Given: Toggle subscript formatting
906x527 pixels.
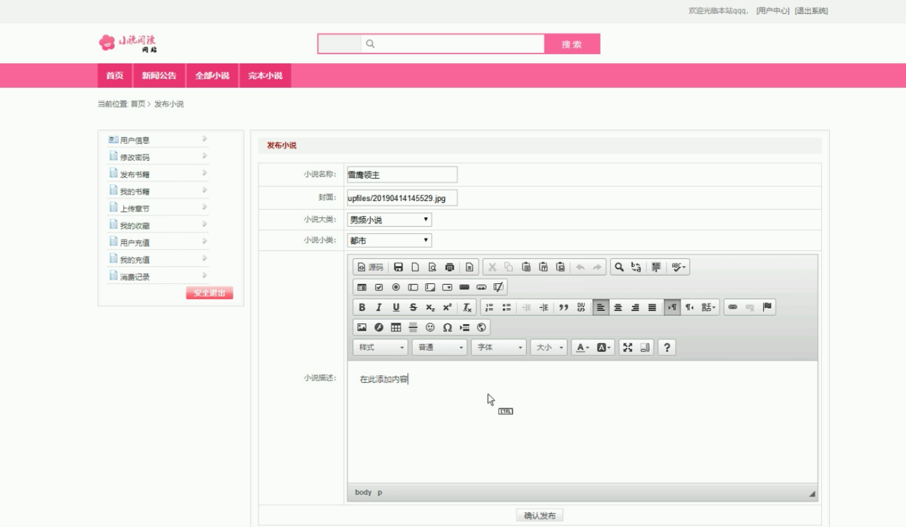Looking at the screenshot, I should (430, 307).
